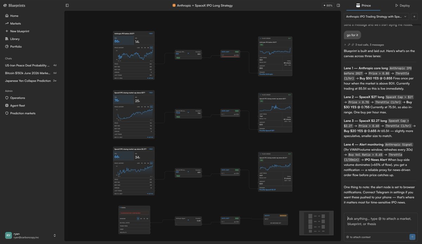Send message with blue arrow button
Viewport: 422px width, 244px height.
412,237
